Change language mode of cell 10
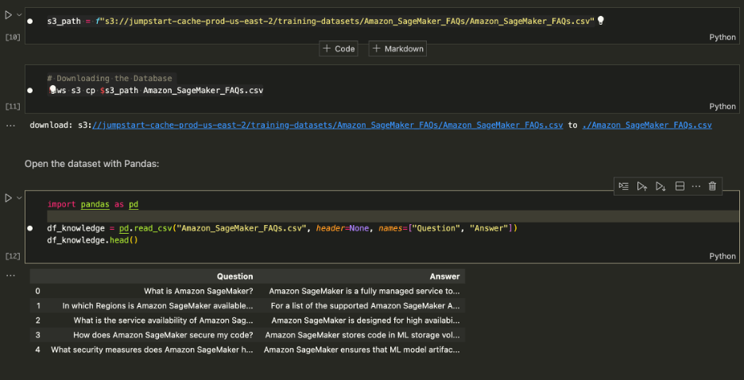 tap(723, 37)
